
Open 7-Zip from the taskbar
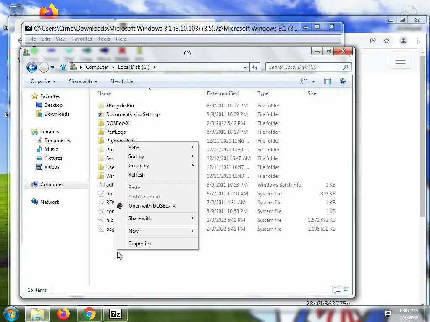(x=115, y=314)
